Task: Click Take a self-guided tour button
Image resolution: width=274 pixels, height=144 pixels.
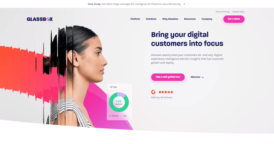Action: (x=168, y=77)
